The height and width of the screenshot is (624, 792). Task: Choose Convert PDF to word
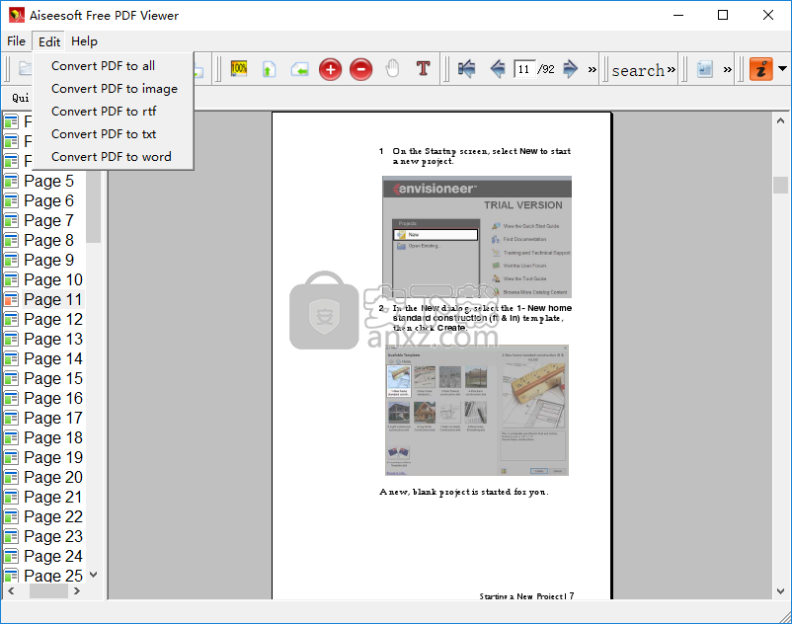point(114,157)
